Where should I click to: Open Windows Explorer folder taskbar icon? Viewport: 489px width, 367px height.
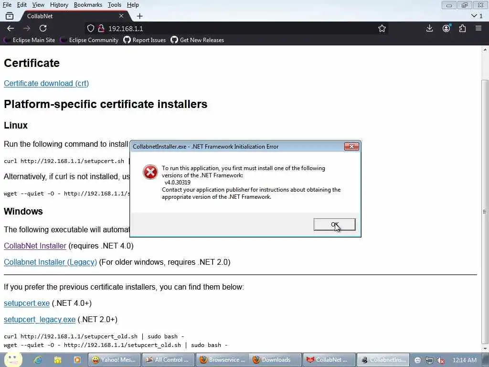[58, 360]
